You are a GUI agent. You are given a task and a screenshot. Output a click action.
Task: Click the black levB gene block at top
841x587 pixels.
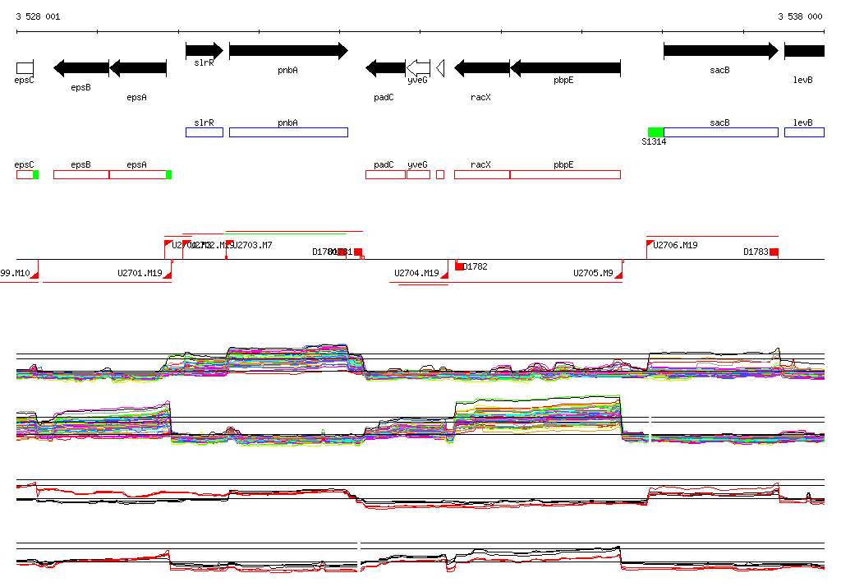point(804,51)
